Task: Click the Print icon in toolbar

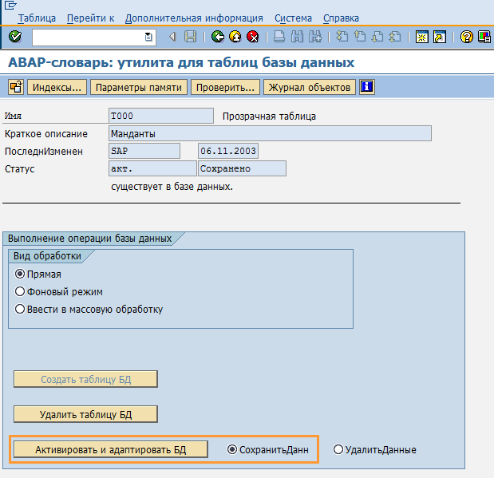Action: pos(279,37)
